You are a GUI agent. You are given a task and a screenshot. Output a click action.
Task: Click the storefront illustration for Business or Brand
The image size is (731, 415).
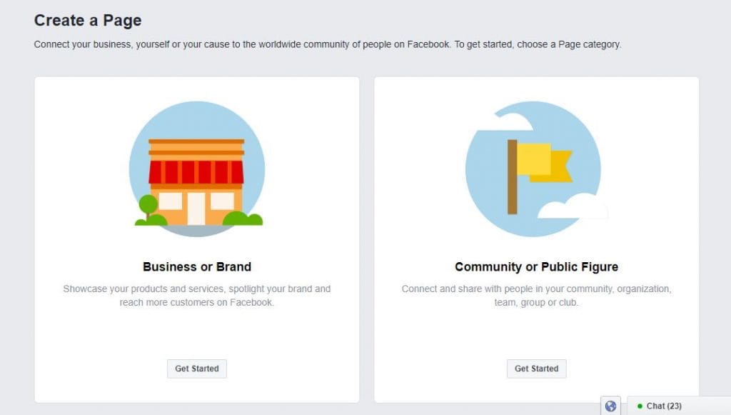[197, 169]
